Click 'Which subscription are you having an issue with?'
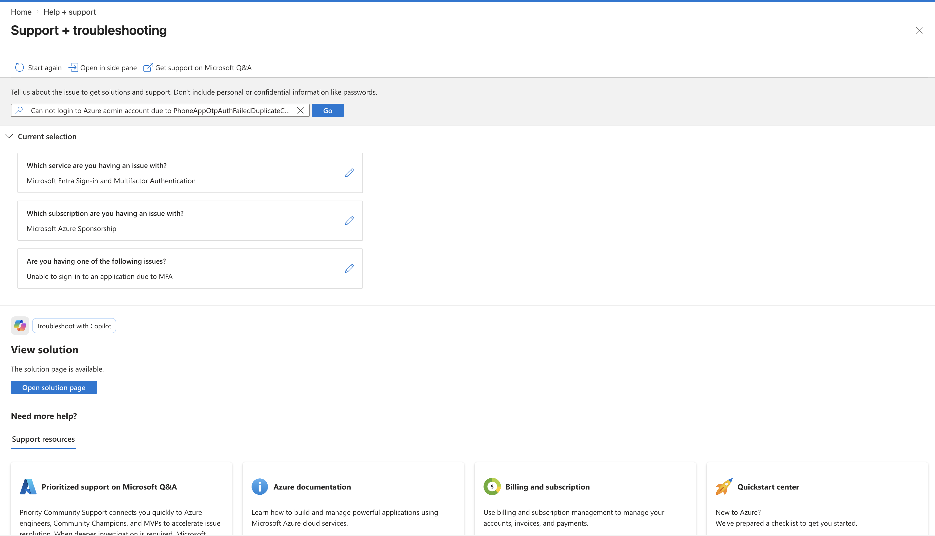The height and width of the screenshot is (536, 935). coord(105,214)
